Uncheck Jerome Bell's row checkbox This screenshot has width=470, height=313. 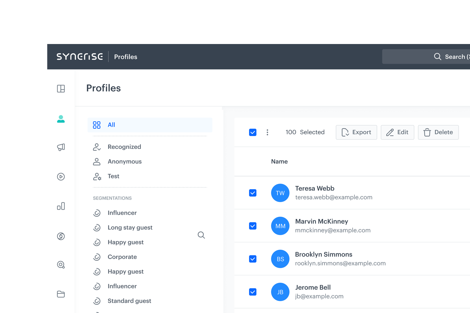pos(253,292)
